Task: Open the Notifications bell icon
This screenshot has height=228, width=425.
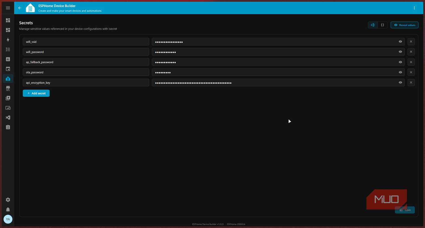Action: pos(8,210)
